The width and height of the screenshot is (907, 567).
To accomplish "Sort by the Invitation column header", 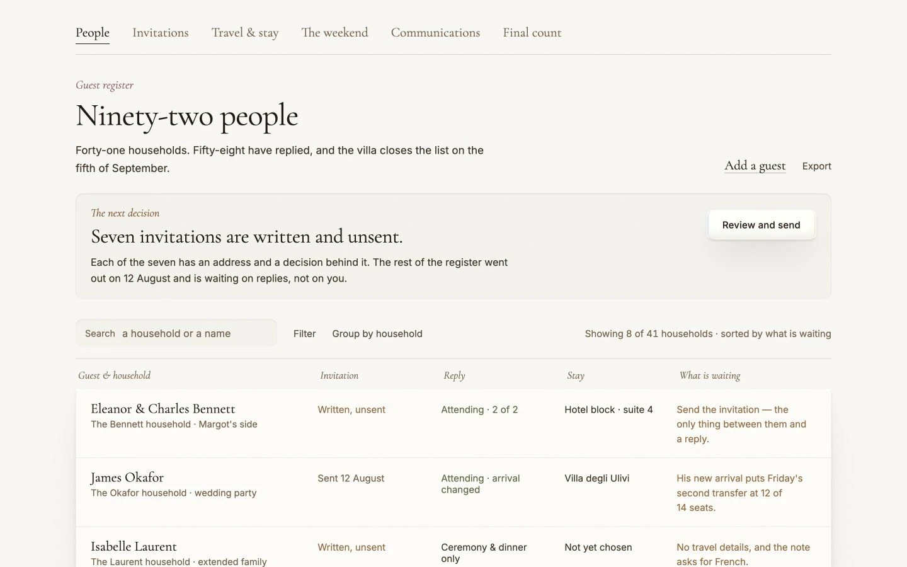I will click(339, 375).
